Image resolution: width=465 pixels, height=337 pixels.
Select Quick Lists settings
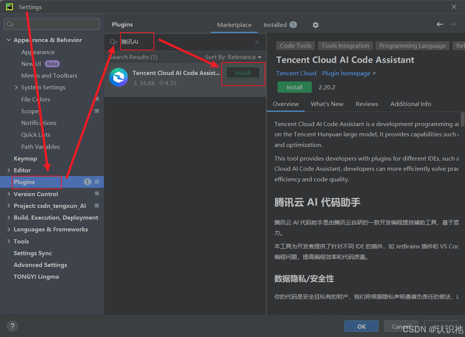[36, 135]
